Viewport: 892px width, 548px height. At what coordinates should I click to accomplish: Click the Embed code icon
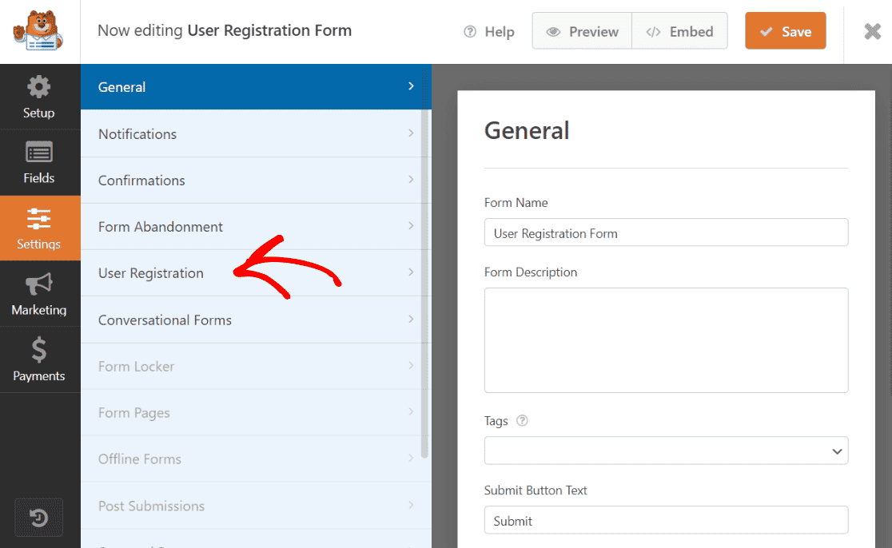tap(655, 32)
